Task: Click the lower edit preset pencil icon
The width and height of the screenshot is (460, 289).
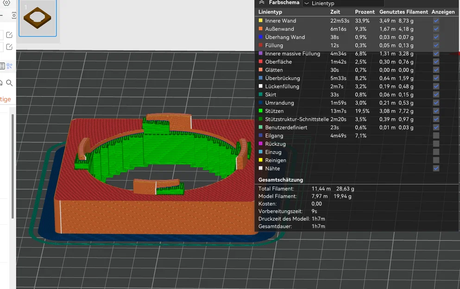Action: (x=9, y=47)
